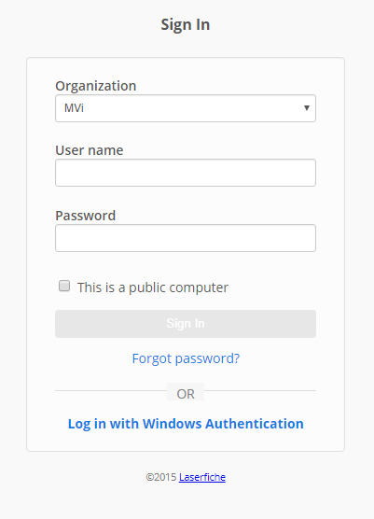Focus the User name input field
The image size is (374, 519).
point(186,173)
